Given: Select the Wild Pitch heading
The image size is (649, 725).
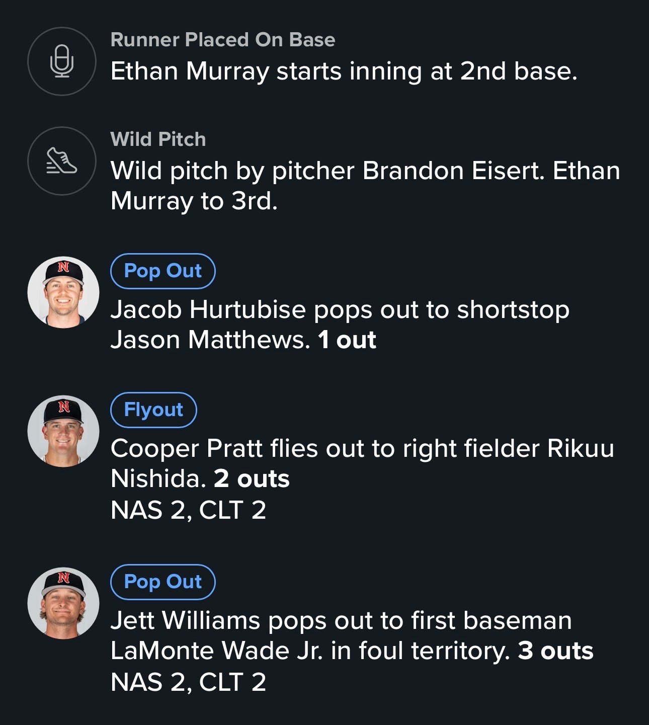Looking at the screenshot, I should pos(158,139).
